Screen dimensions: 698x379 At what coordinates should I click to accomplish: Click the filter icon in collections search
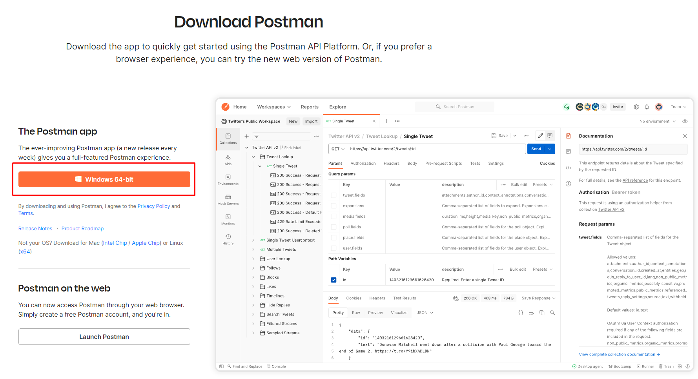256,136
